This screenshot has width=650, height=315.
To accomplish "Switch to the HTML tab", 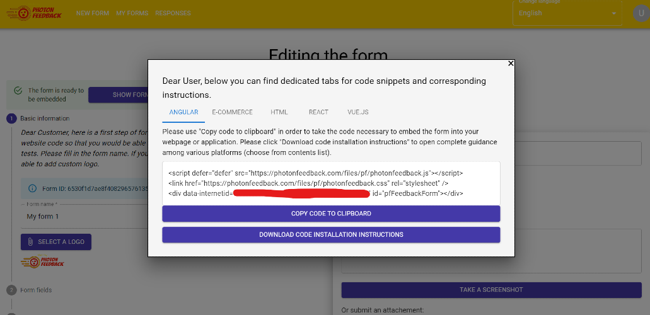I will pyautogui.click(x=279, y=112).
